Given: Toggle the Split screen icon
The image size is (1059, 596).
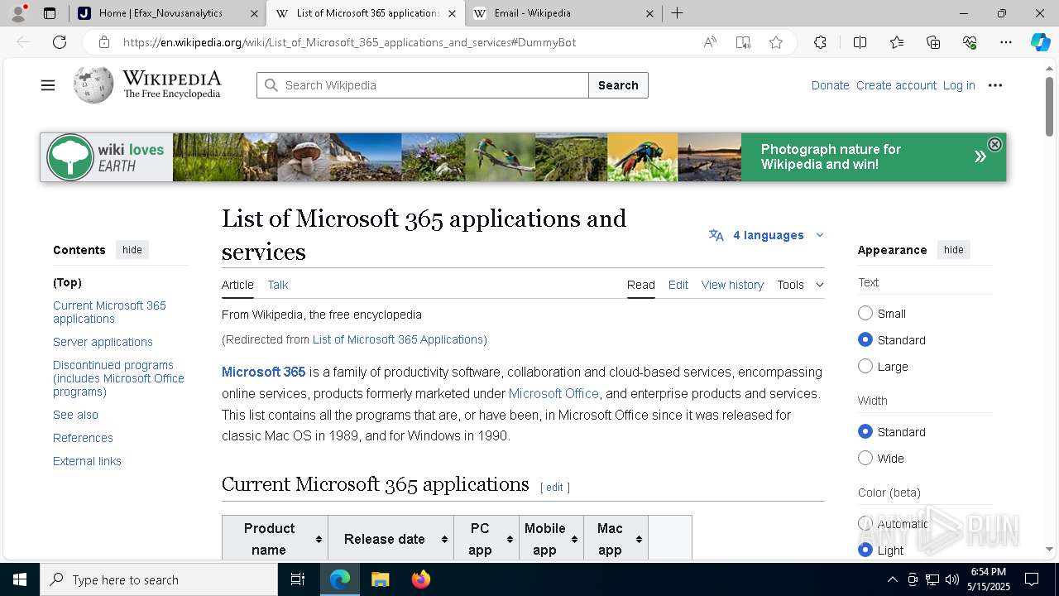Looking at the screenshot, I should point(860,42).
